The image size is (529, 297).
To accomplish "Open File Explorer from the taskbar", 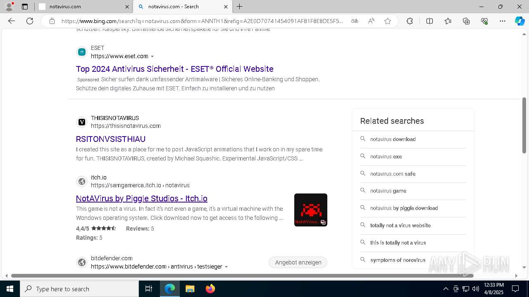I will pyautogui.click(x=190, y=289).
